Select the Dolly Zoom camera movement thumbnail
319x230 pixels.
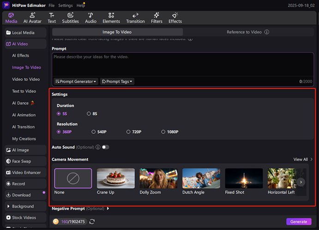point(159,178)
